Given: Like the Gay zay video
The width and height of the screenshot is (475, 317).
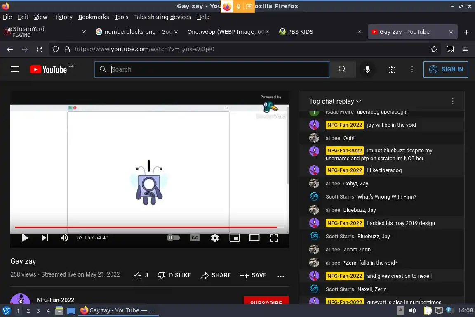Looking at the screenshot, I should (141, 275).
